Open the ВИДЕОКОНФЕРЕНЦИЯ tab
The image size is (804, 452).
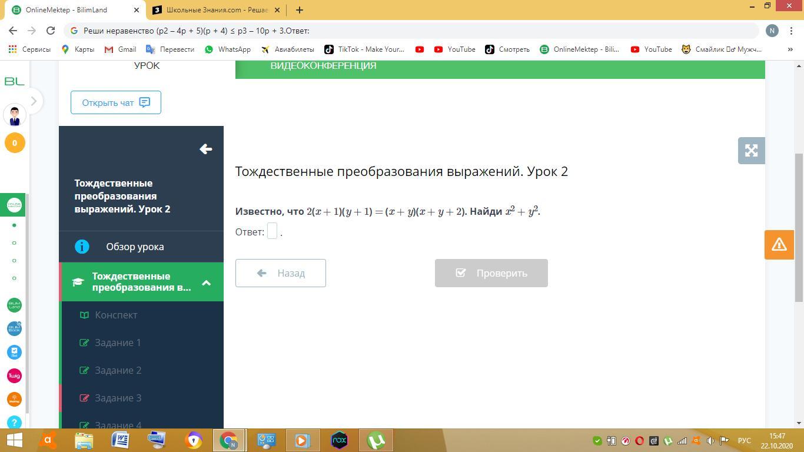point(323,65)
